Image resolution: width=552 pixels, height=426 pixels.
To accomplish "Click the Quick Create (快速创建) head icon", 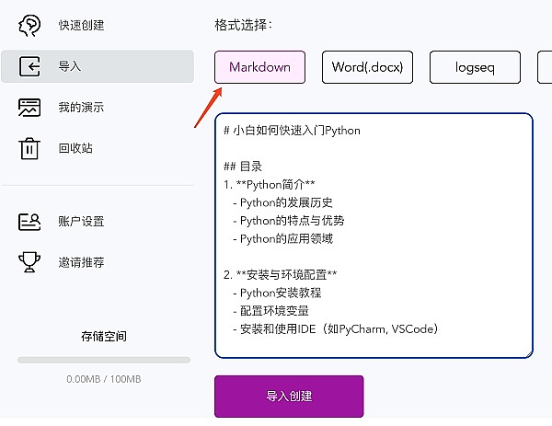I will tap(29, 25).
